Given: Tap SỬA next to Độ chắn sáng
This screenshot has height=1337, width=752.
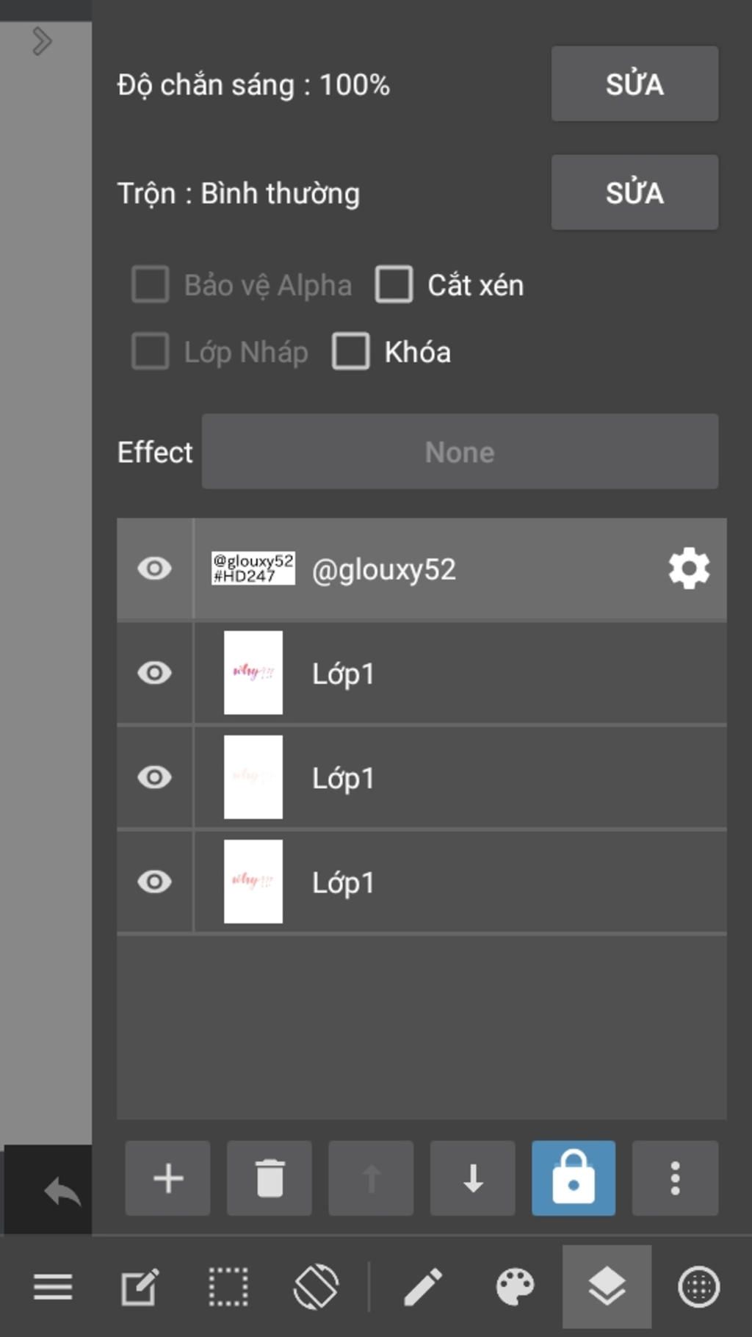Looking at the screenshot, I should pyautogui.click(x=634, y=84).
